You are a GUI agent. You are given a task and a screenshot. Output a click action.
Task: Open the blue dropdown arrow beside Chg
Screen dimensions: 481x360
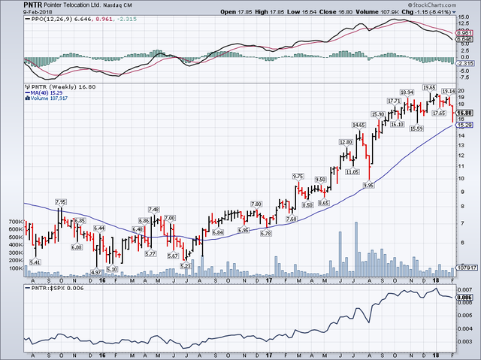pyautogui.click(x=454, y=12)
